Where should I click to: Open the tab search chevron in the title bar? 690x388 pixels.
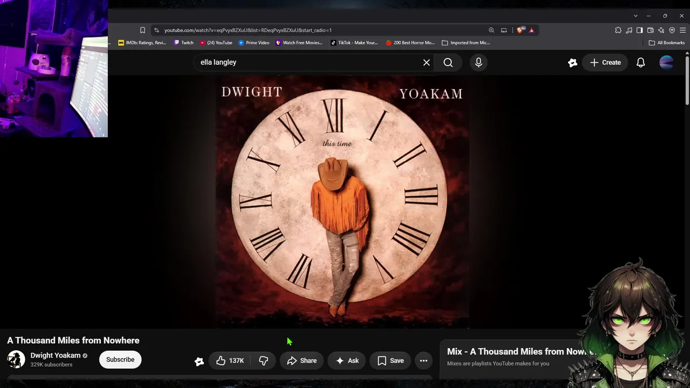(x=636, y=16)
